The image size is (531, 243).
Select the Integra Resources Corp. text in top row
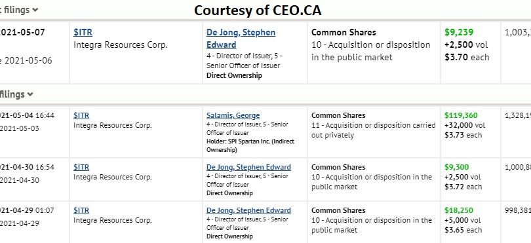click(121, 45)
